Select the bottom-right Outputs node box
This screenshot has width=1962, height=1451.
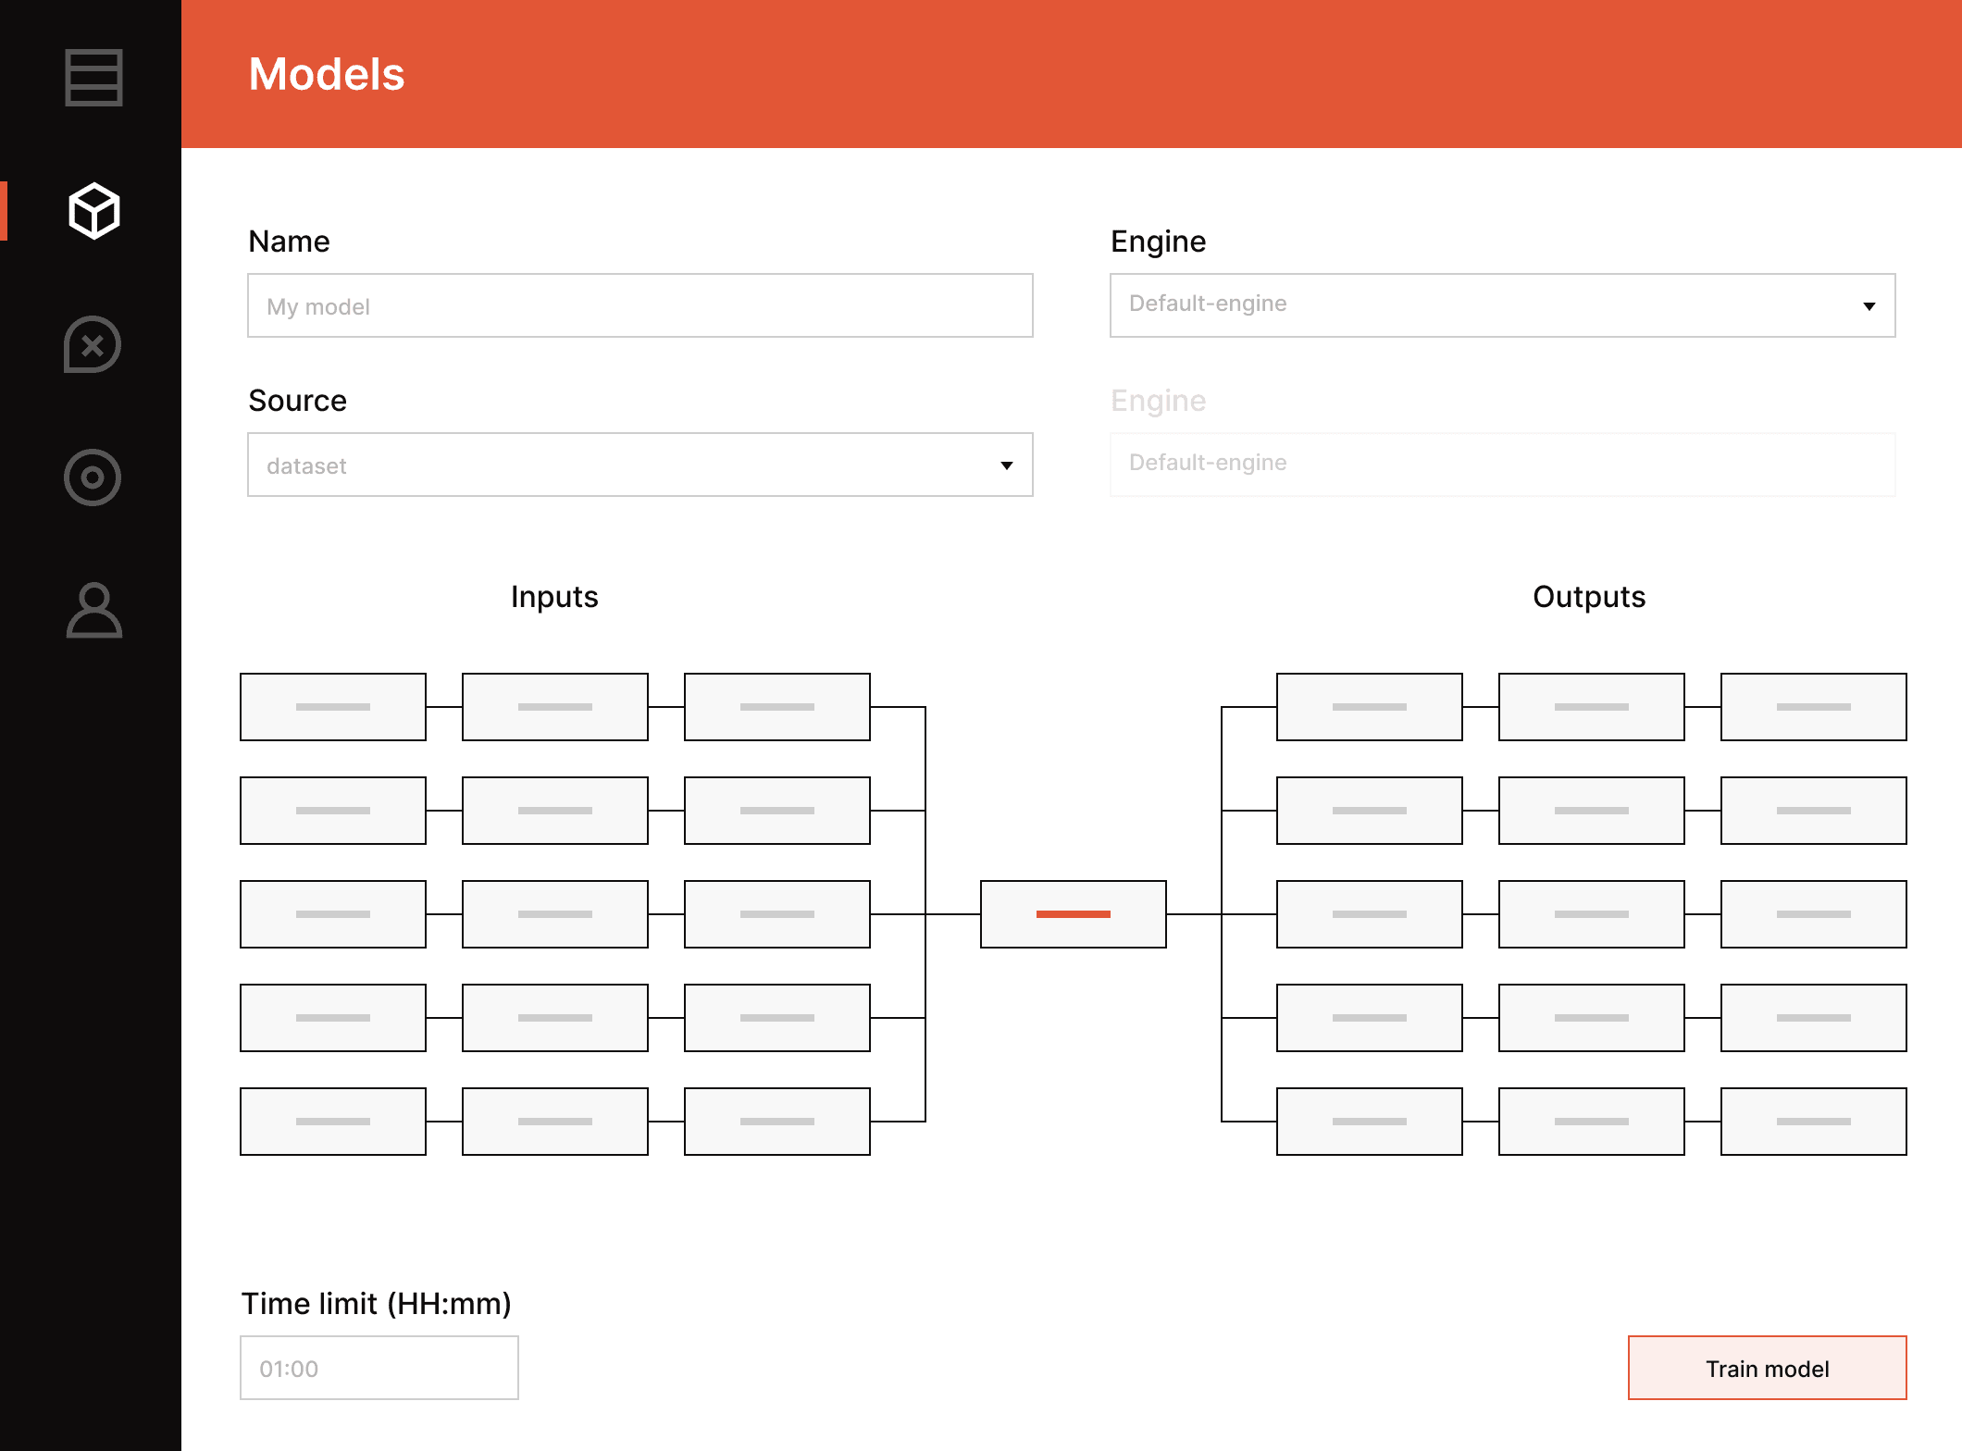coord(1812,1122)
